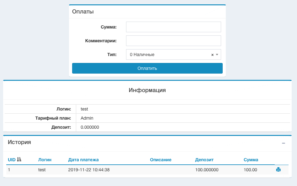Image resolution: width=297 pixels, height=186 pixels.
Task: Click the История panel title
Action: (x=19, y=142)
